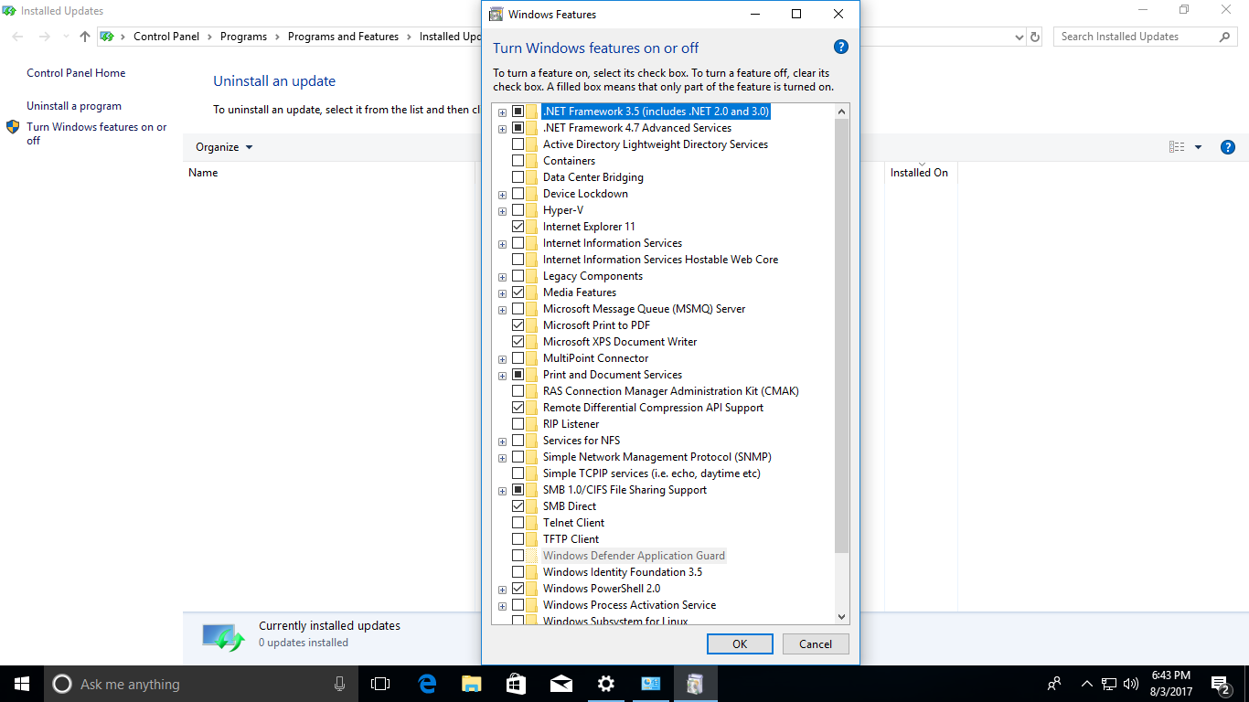Click Turn Windows features on or off link
This screenshot has height=702, width=1249.
pos(97,133)
